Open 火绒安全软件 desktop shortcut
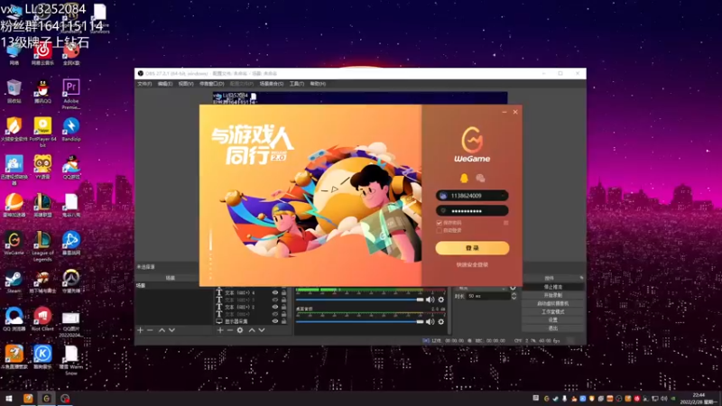 click(14, 129)
